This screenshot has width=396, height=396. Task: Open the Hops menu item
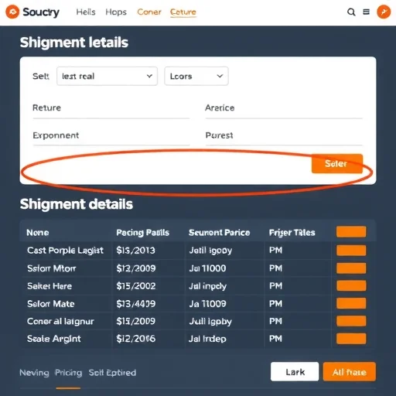(116, 12)
